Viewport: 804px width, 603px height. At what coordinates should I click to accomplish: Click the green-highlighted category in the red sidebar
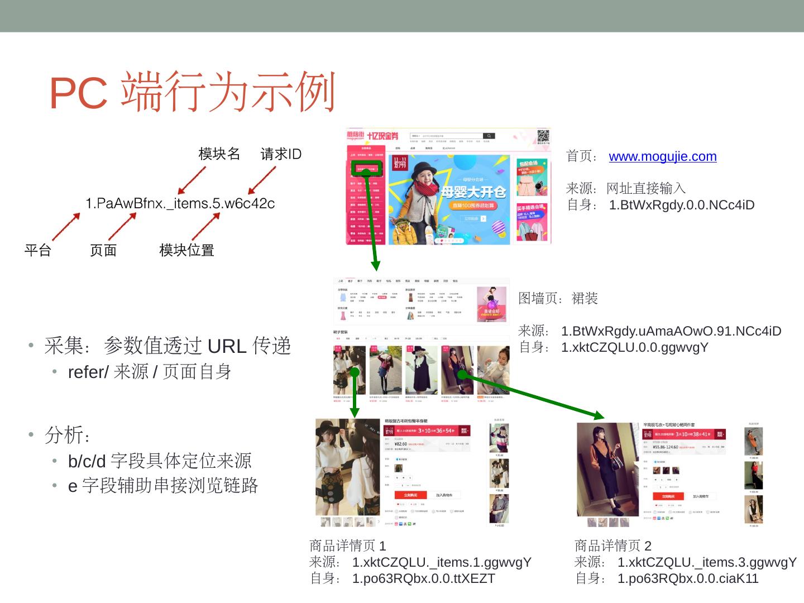366,168
